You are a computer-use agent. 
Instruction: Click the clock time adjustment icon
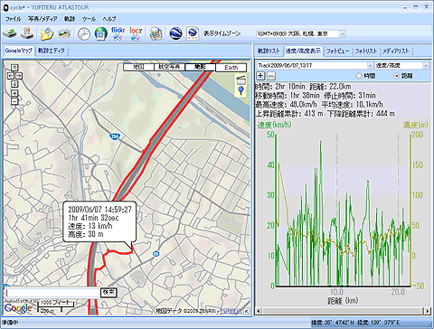click(84, 33)
